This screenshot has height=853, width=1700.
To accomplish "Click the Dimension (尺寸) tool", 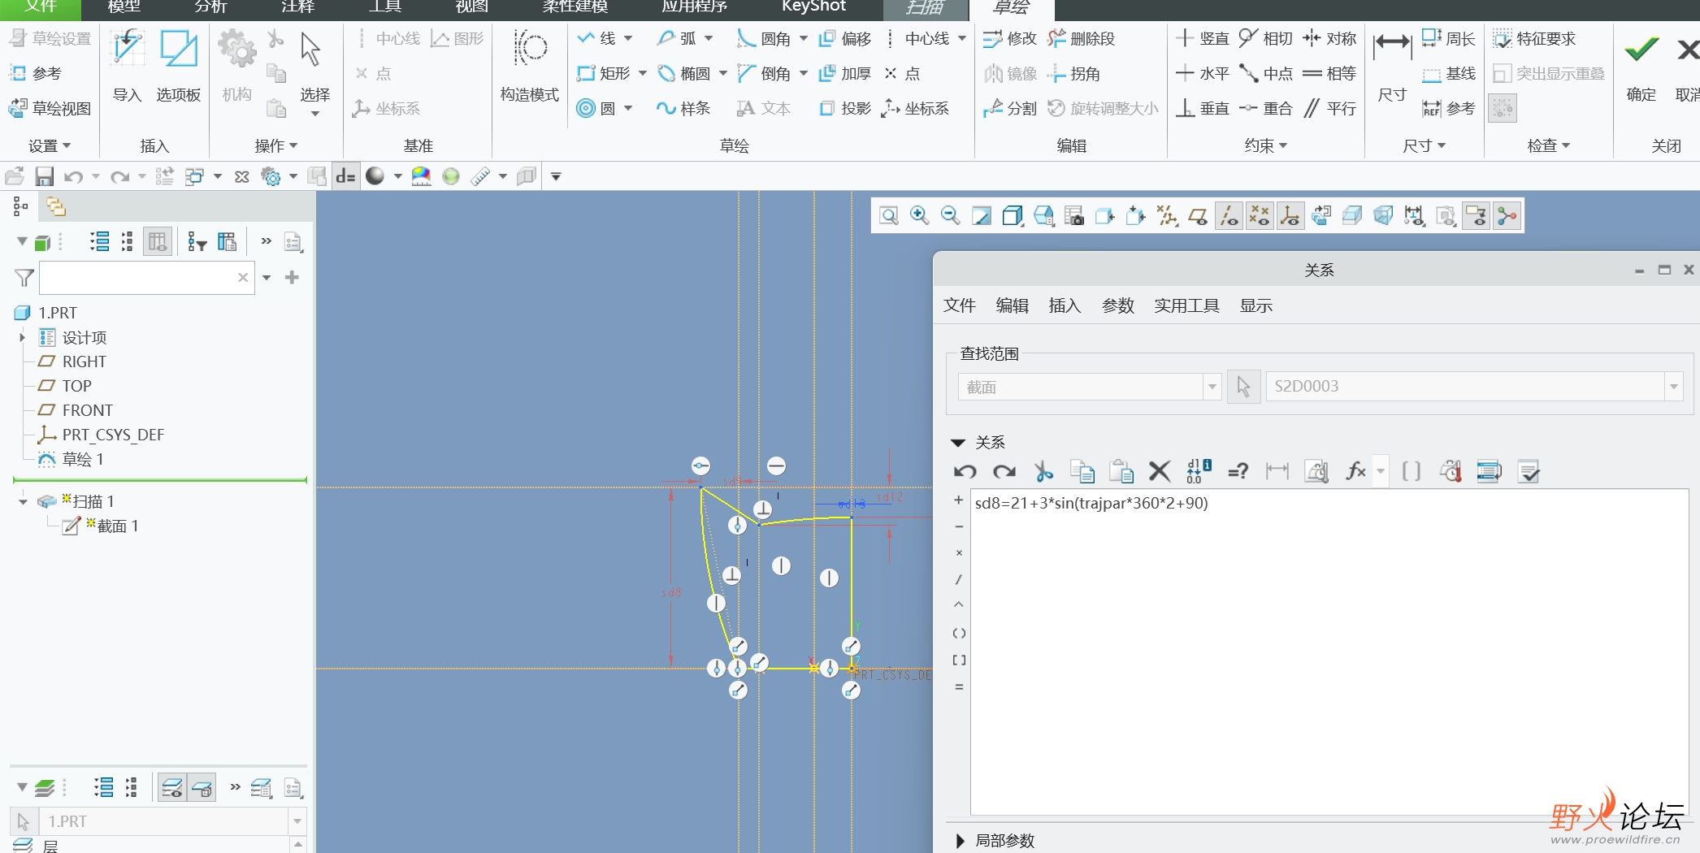I will (x=1393, y=67).
